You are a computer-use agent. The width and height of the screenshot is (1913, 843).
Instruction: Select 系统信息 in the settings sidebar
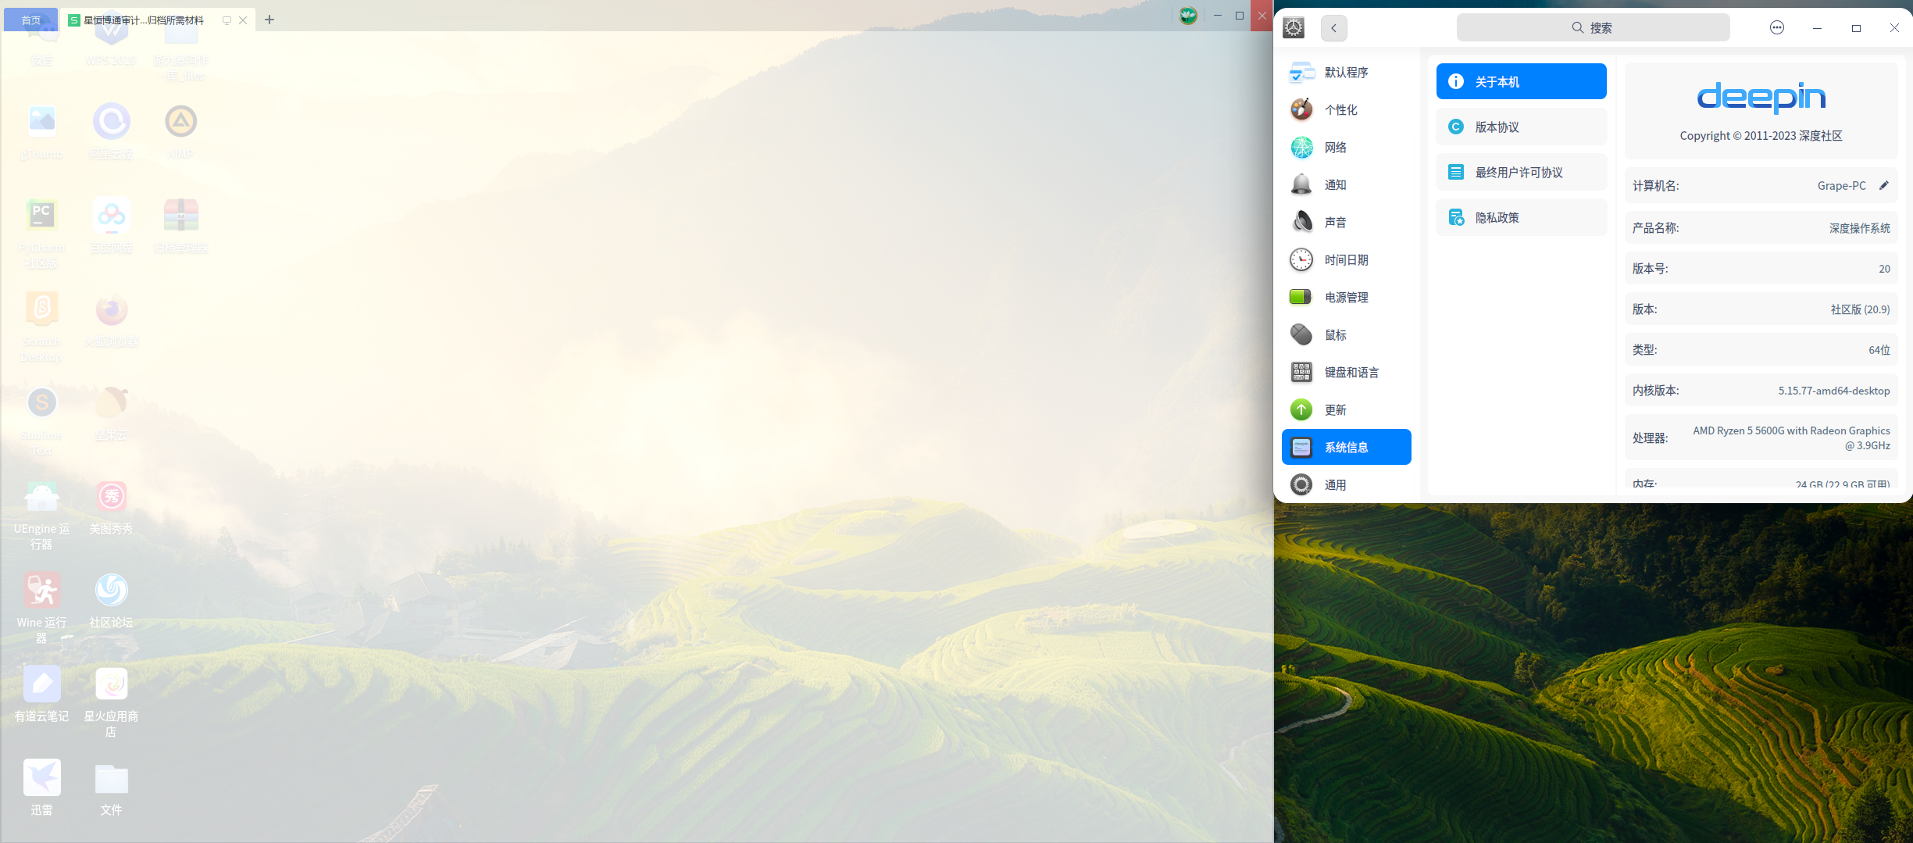[x=1347, y=447]
